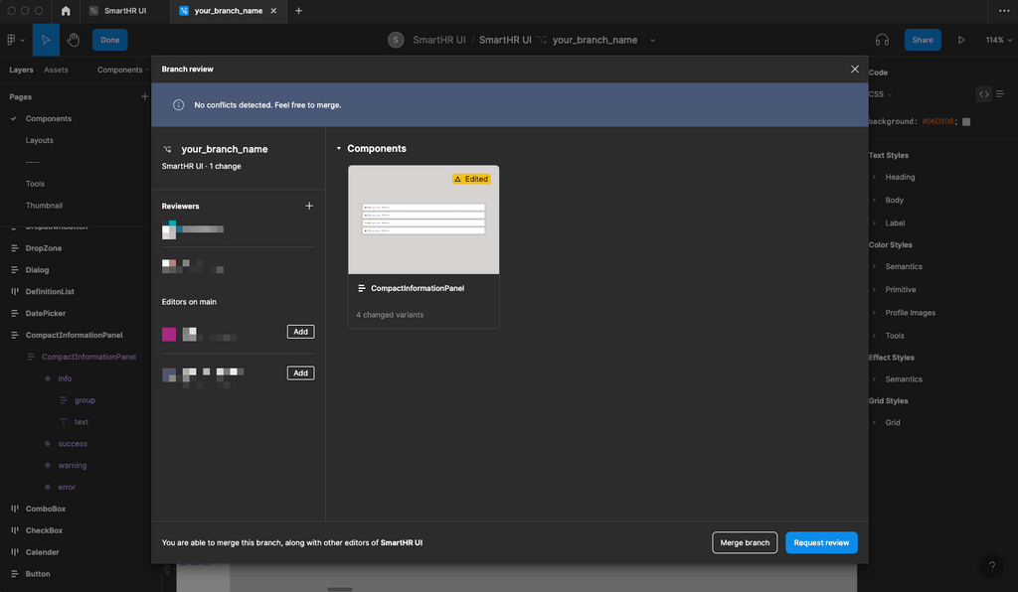This screenshot has height=592, width=1018.
Task: Open branch name dropdown chevron in title
Action: pyautogui.click(x=652, y=41)
